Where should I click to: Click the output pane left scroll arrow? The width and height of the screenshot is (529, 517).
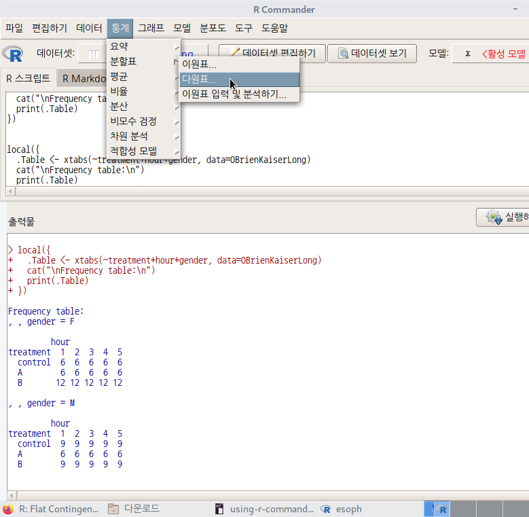pyautogui.click(x=12, y=495)
